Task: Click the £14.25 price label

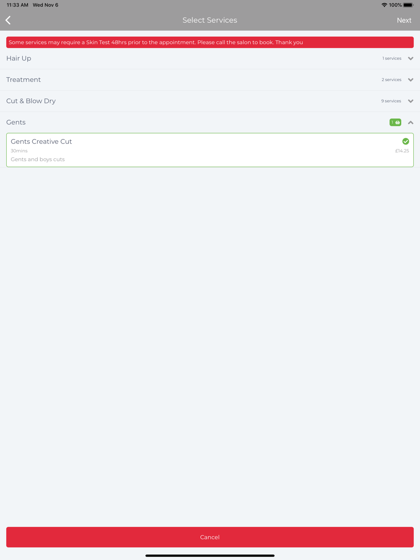Action: [x=402, y=151]
